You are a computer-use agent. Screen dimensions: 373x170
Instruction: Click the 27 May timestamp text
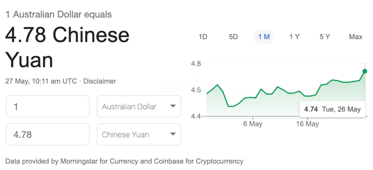coord(41,81)
